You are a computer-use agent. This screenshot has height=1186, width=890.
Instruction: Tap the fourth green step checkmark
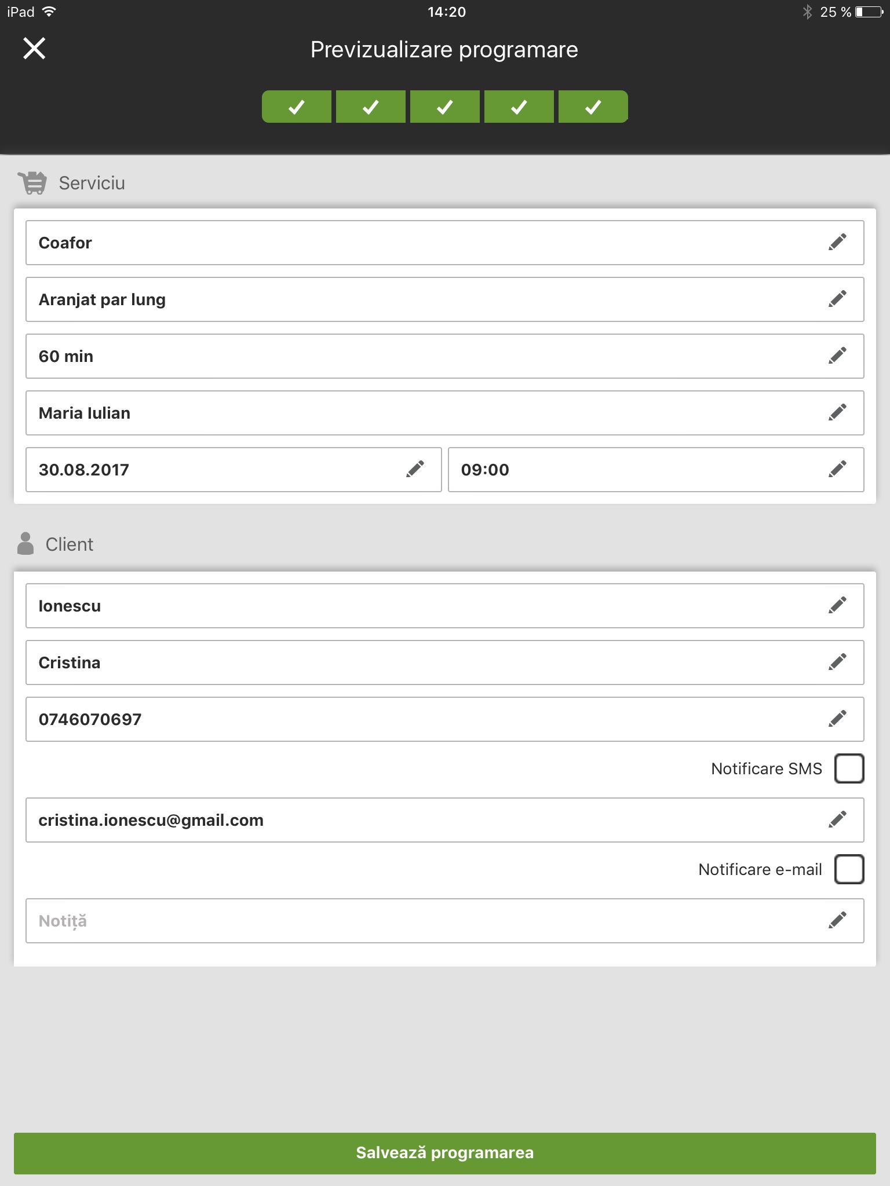pyautogui.click(x=519, y=107)
